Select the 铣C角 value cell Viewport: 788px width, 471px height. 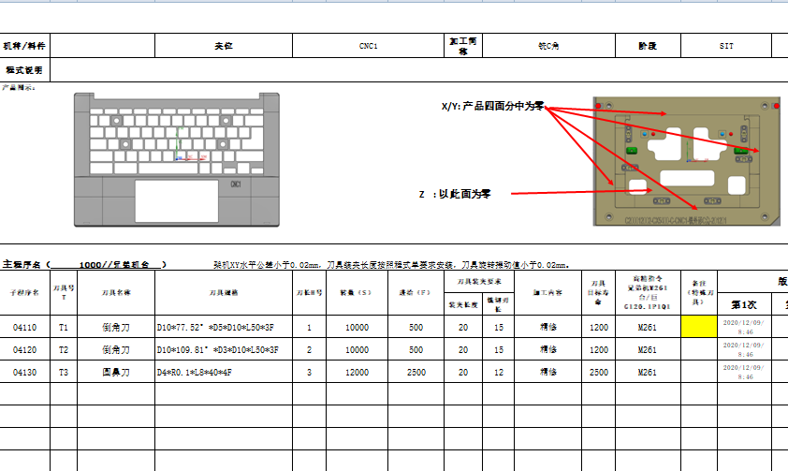coord(548,46)
